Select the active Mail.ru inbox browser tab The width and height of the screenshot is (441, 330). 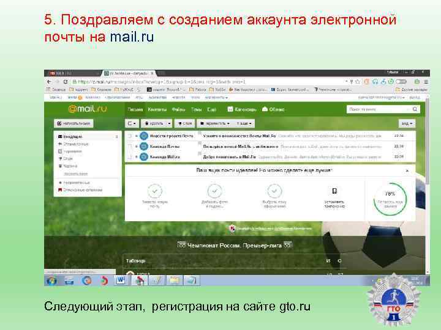tap(129, 73)
